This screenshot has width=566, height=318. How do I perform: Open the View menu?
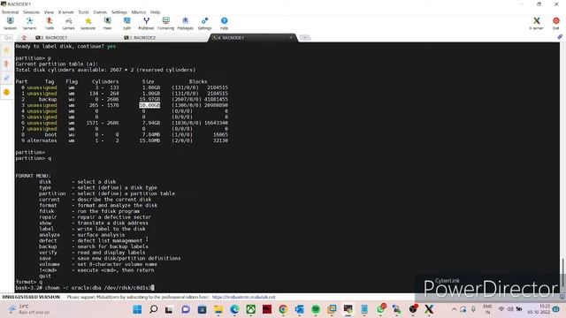(49, 11)
